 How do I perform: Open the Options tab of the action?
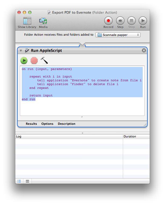pyautogui.click(x=47, y=124)
